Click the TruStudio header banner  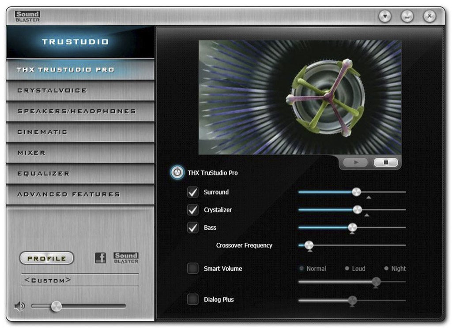click(80, 42)
